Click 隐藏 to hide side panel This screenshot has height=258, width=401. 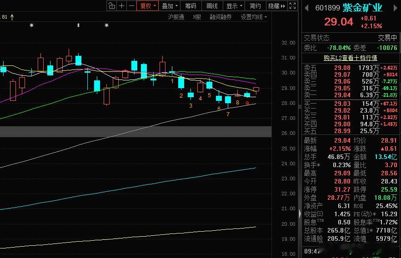276,5
